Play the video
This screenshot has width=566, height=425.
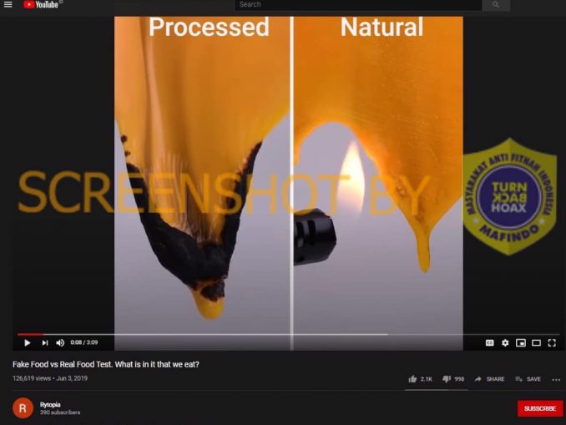27,342
